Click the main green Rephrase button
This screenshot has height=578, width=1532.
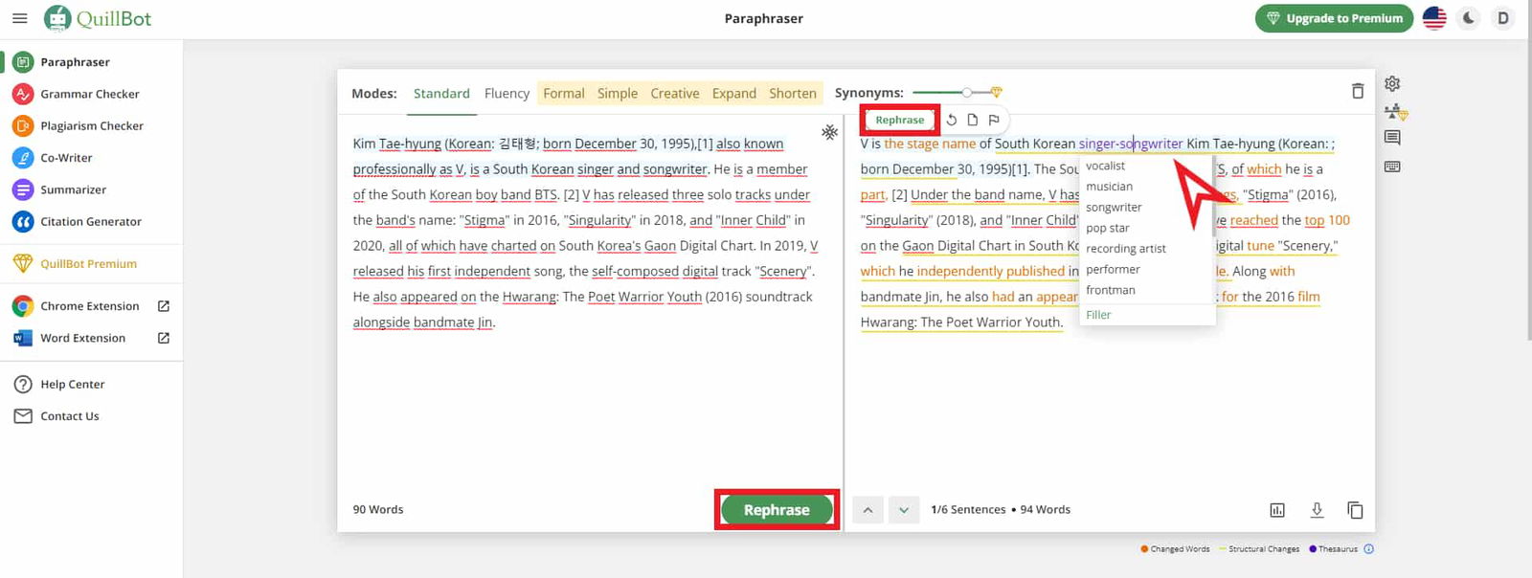click(x=777, y=510)
